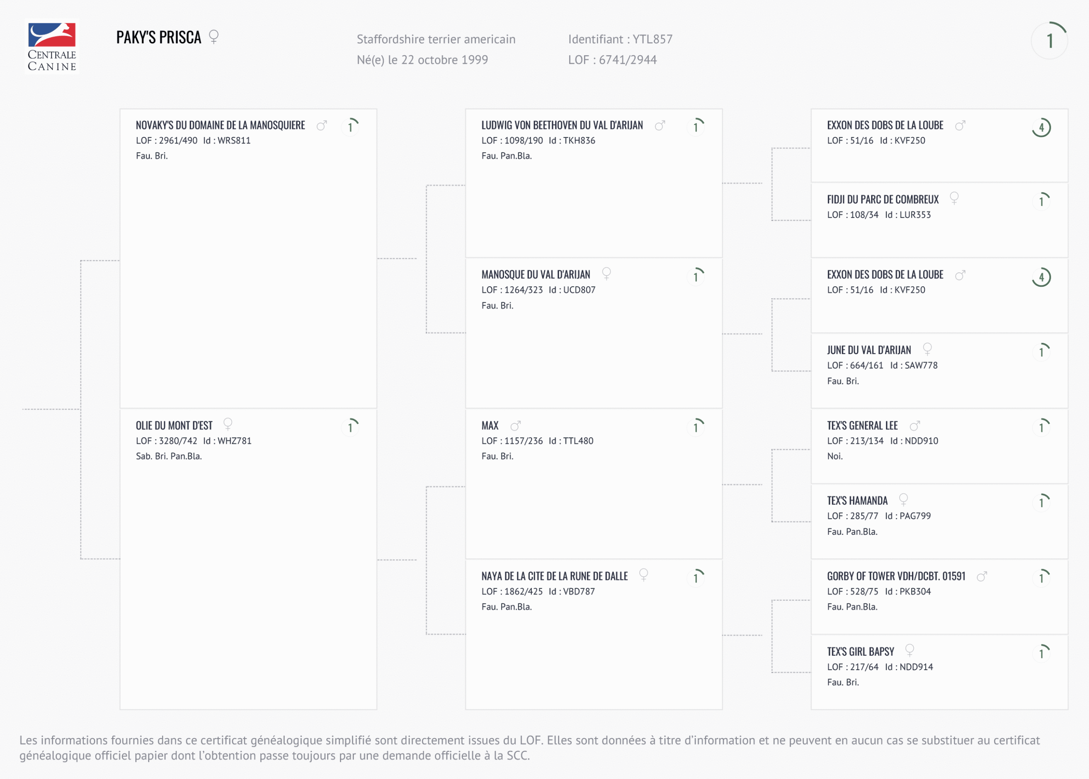Click the number 4 badge on first EXXON card

[1041, 128]
